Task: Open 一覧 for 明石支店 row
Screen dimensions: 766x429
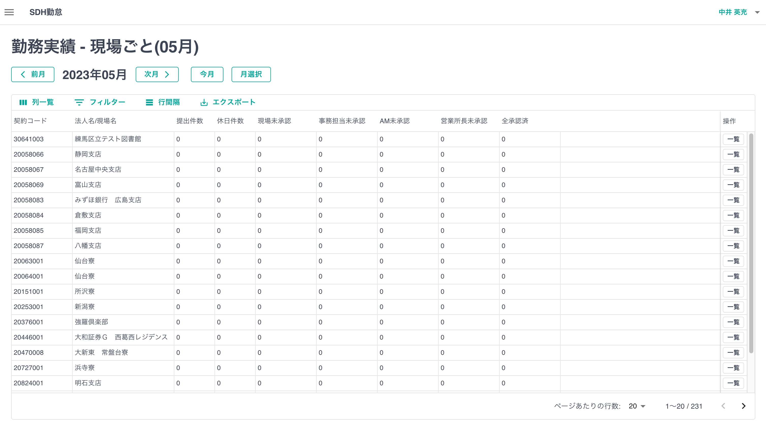Action: tap(733, 383)
